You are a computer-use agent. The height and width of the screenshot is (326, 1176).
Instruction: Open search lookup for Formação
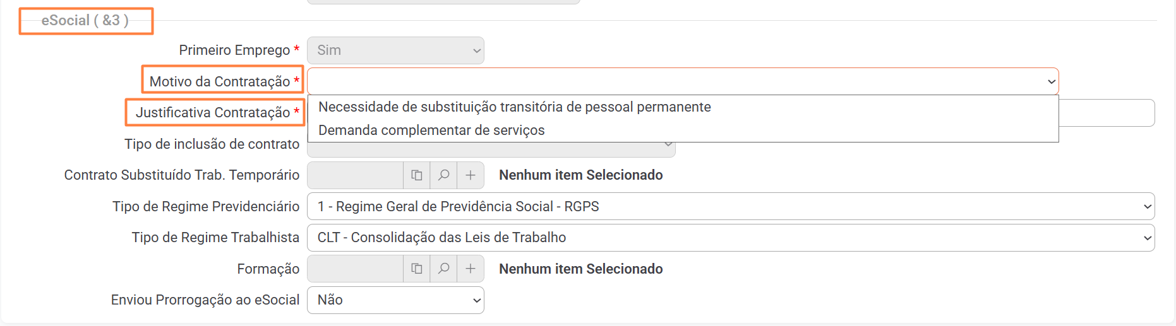(x=444, y=269)
